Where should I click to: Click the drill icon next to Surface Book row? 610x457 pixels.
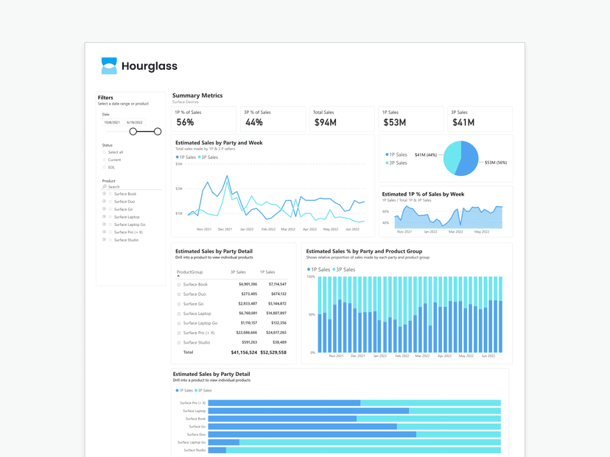(x=178, y=285)
